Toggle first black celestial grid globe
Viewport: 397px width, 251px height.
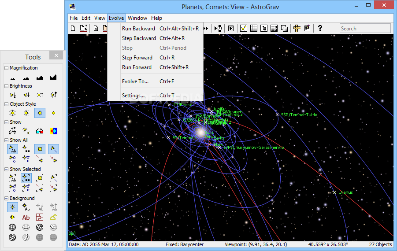tap(12, 227)
